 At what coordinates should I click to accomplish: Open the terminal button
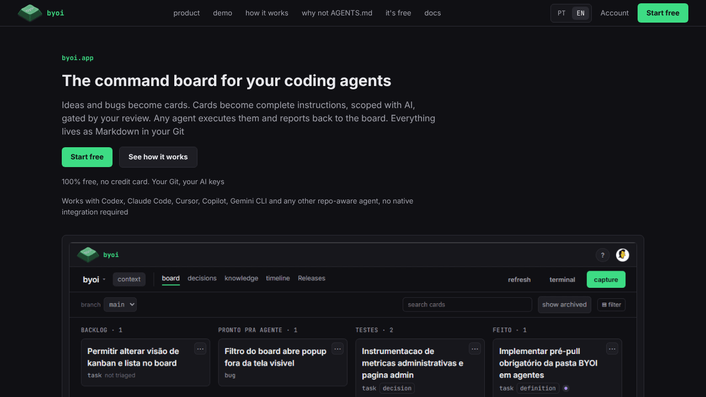click(562, 280)
